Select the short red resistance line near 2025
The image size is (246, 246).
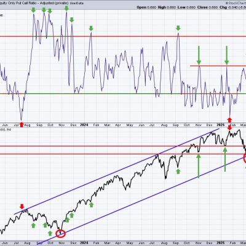pyautogui.click(x=218, y=66)
